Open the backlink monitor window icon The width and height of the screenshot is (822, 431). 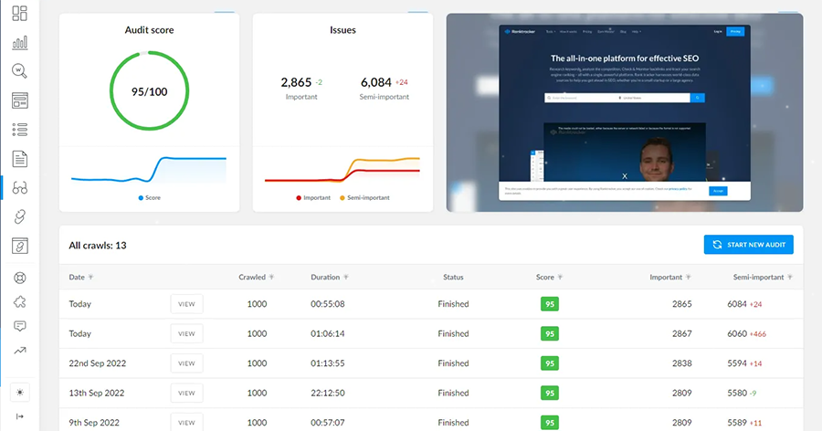click(19, 246)
